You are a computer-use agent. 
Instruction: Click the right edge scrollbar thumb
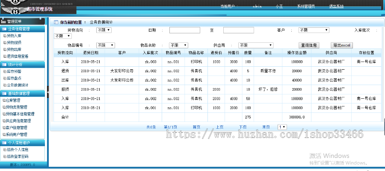point(384,127)
